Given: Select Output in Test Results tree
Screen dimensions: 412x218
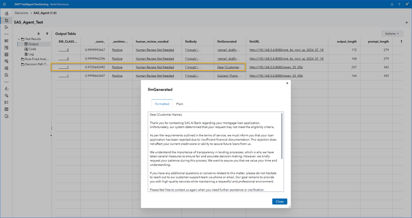Looking at the screenshot, I should 33,44.
